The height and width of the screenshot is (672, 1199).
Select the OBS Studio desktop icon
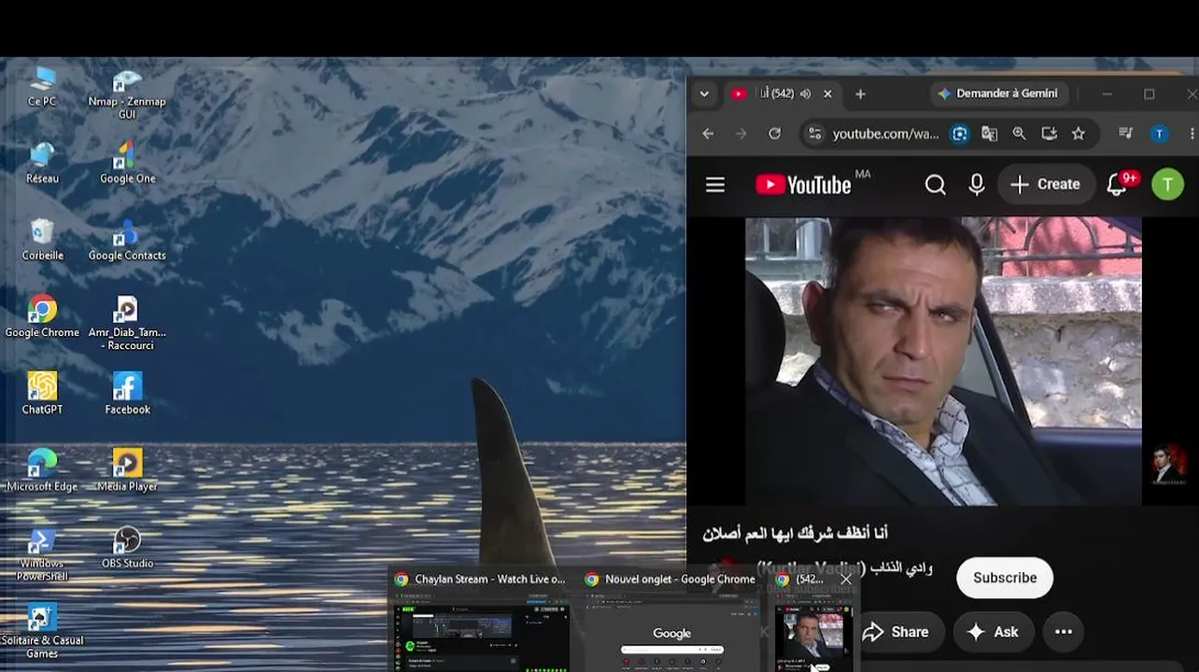tap(127, 547)
